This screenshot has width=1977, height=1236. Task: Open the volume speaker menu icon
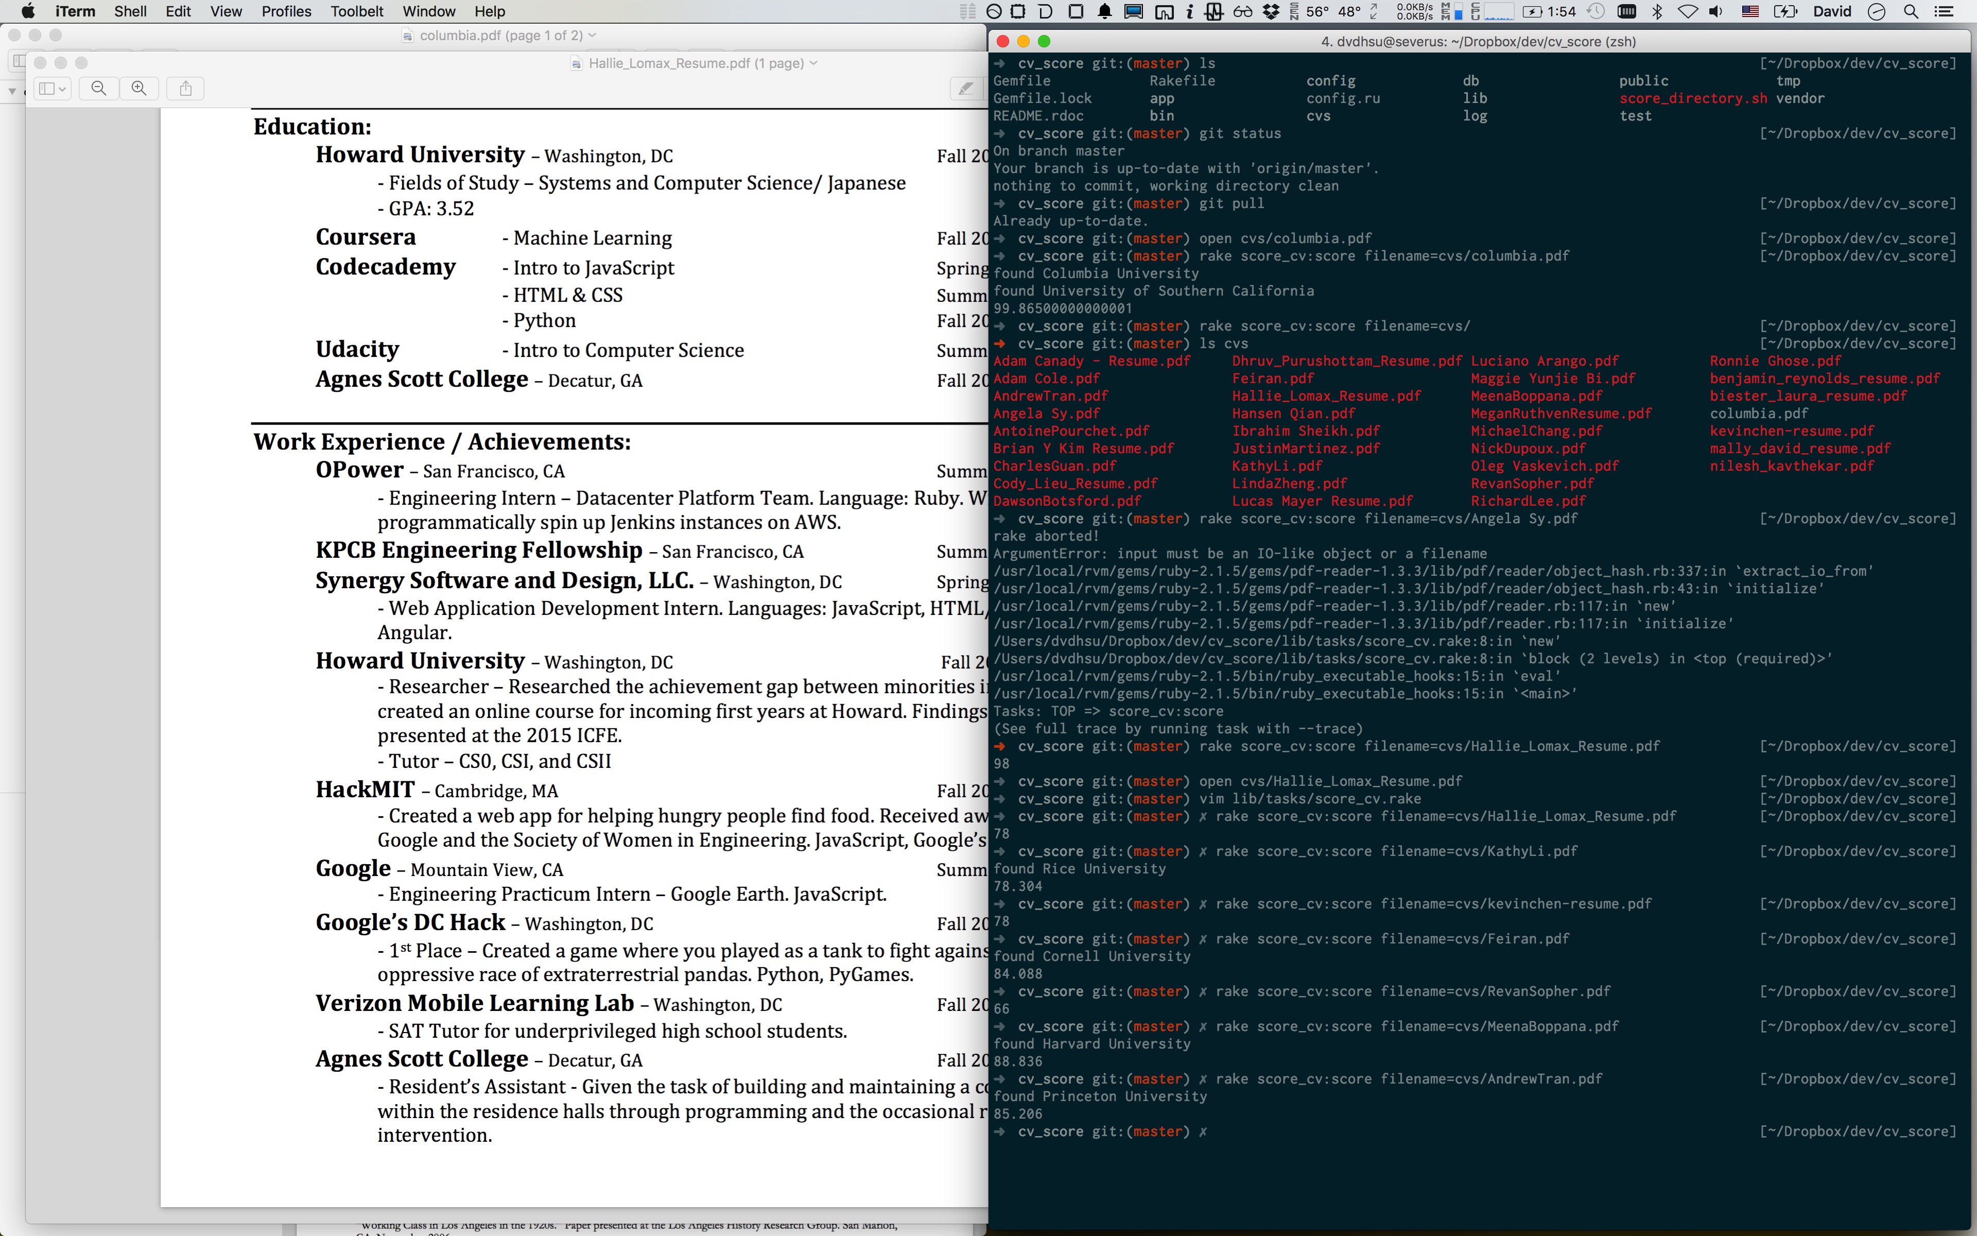[1716, 11]
